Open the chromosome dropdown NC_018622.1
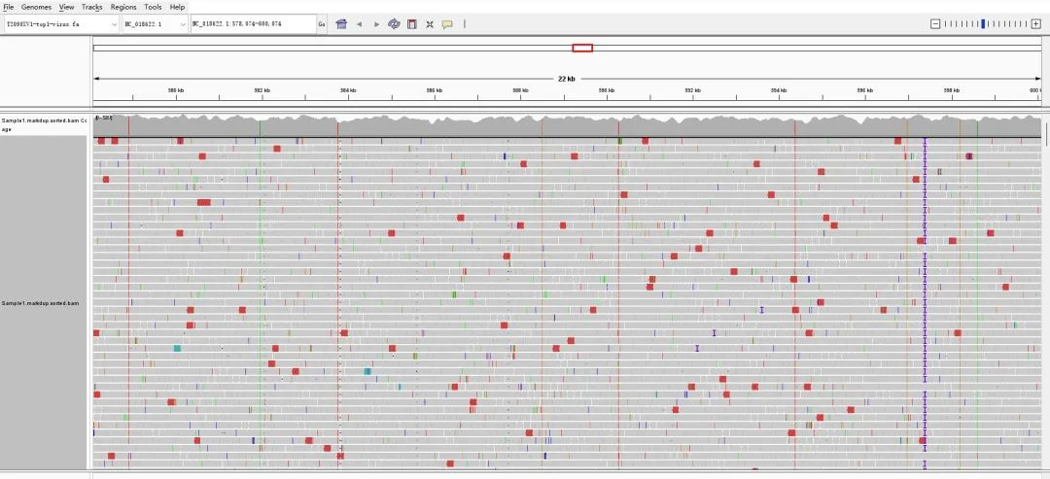The width and height of the screenshot is (1050, 479). [156, 24]
